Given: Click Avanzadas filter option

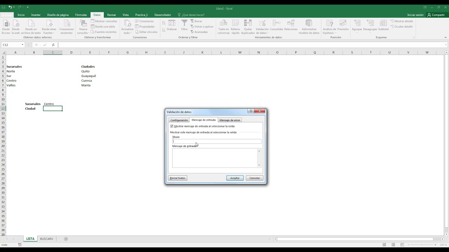Looking at the screenshot, I should click(x=199, y=32).
